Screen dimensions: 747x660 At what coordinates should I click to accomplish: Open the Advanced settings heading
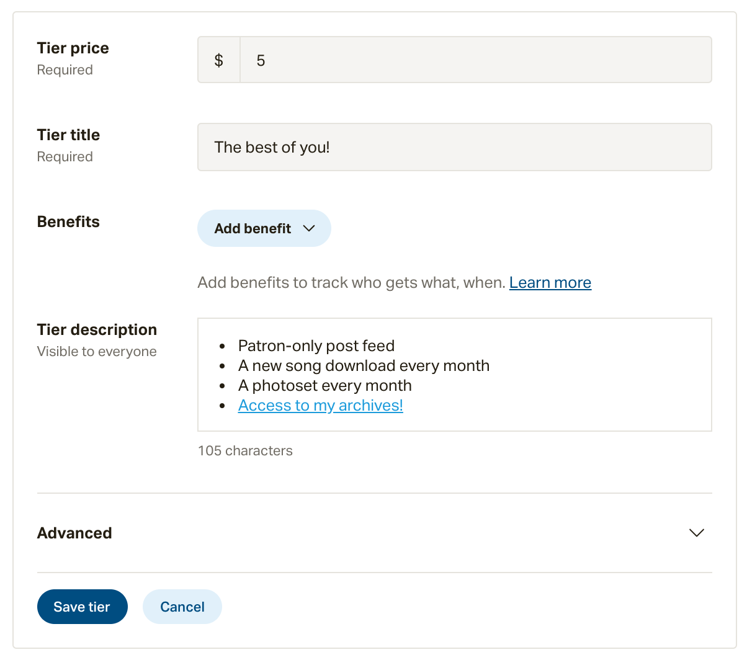[74, 533]
